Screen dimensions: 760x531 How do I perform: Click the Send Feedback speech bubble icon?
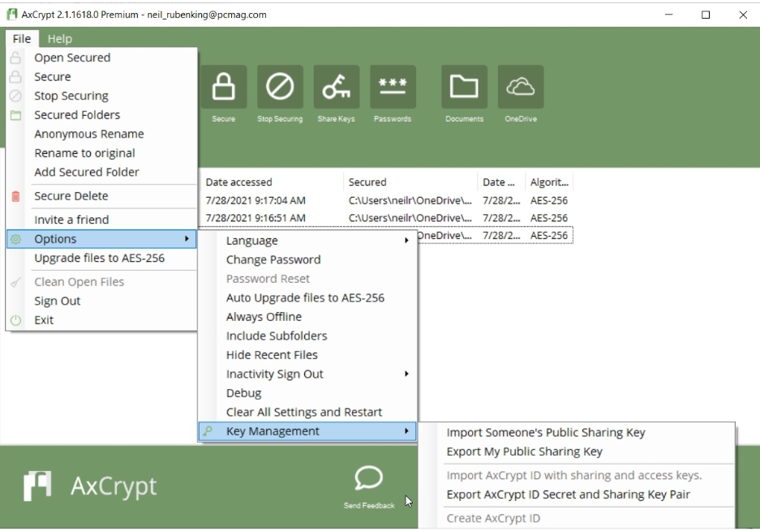coord(368,480)
